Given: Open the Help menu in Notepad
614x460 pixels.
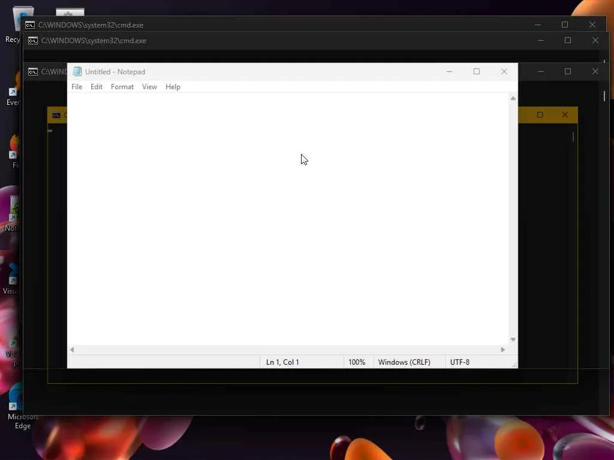Looking at the screenshot, I should click(173, 87).
